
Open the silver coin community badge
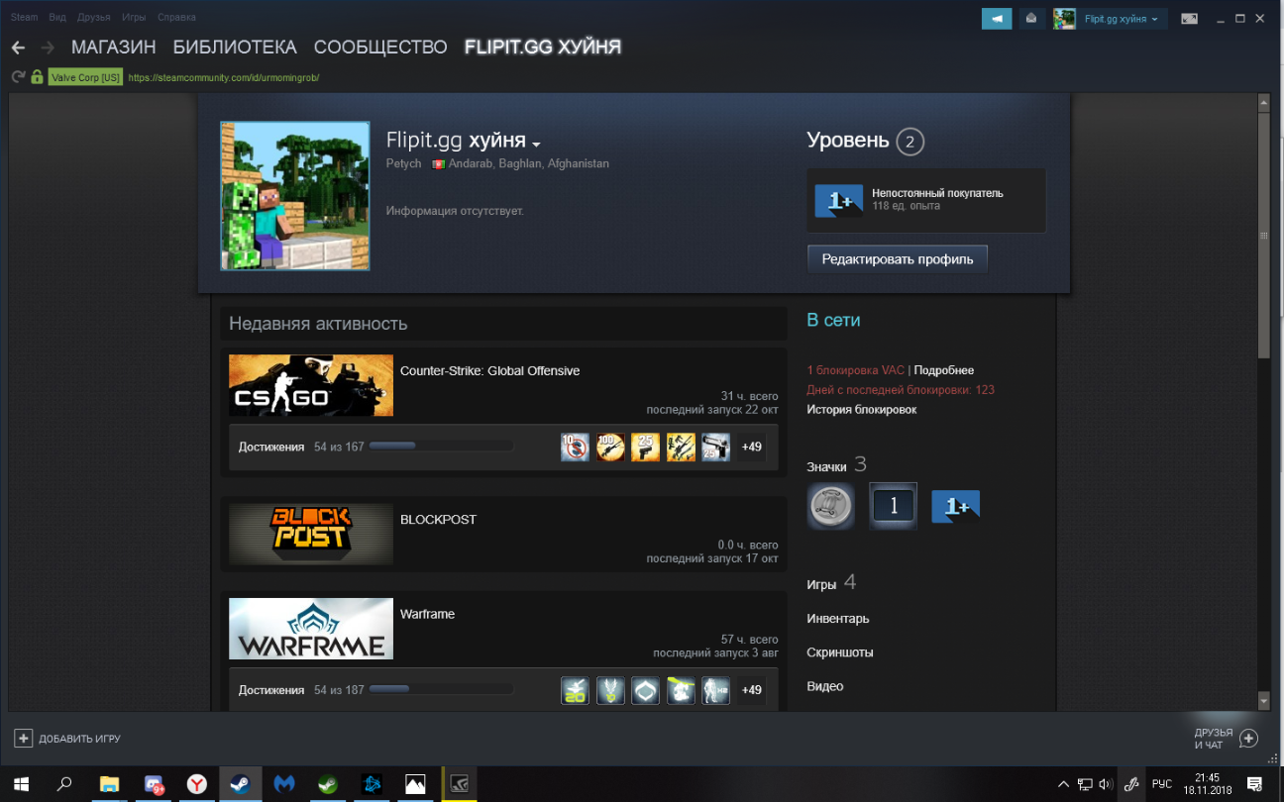coord(830,506)
